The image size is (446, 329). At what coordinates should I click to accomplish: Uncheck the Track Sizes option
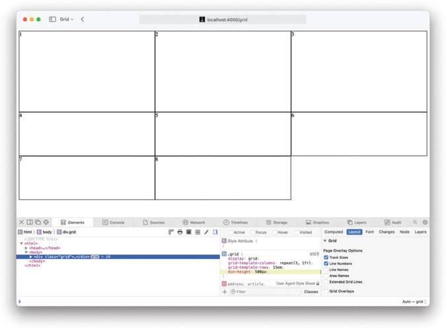pos(326,258)
